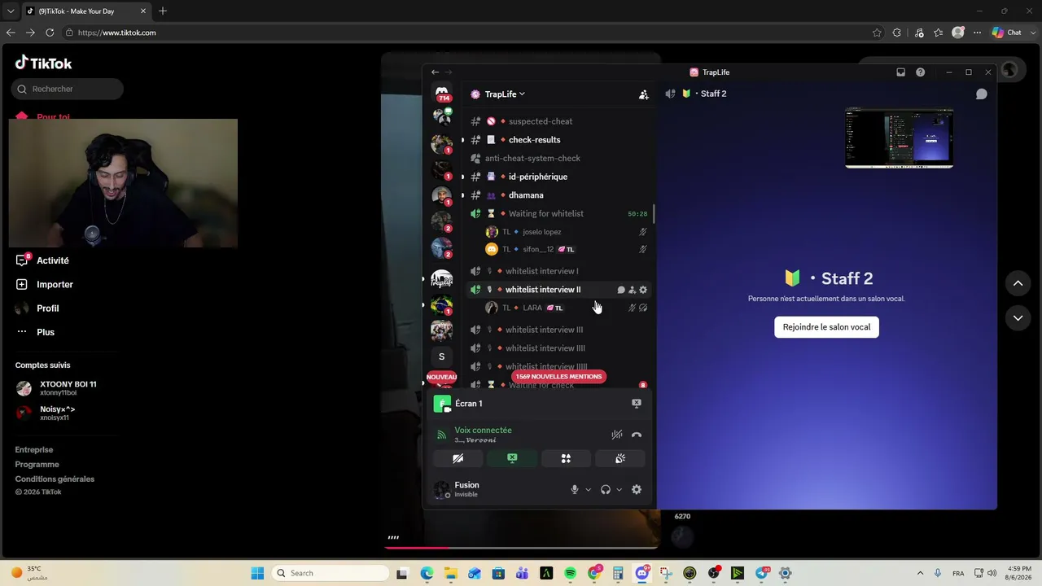Open the TrapLife server icon in sidebar
The width and height of the screenshot is (1042, 586).
(x=441, y=280)
